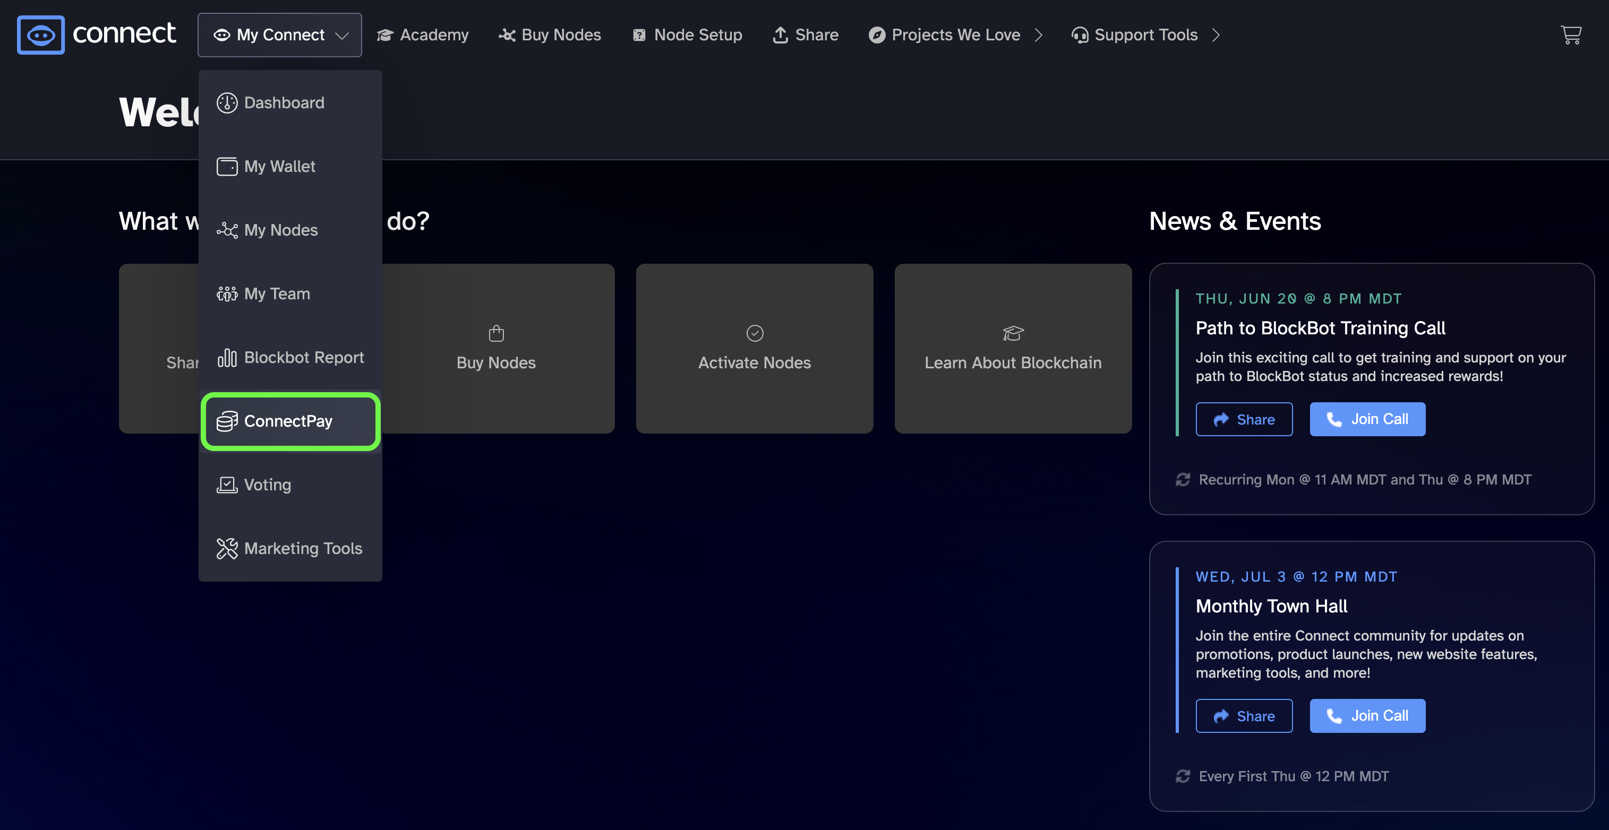Click the Node Setup question icon
The height and width of the screenshot is (830, 1609).
coord(639,35)
